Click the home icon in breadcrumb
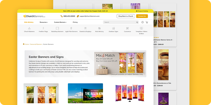211x105 pixels. pyautogui.click(x=24, y=44)
